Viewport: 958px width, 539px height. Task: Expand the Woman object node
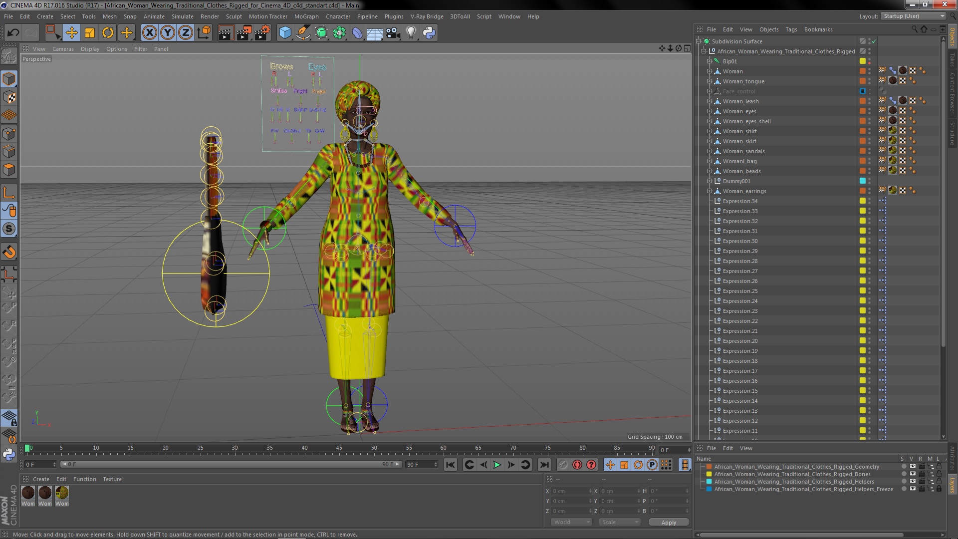tap(709, 71)
